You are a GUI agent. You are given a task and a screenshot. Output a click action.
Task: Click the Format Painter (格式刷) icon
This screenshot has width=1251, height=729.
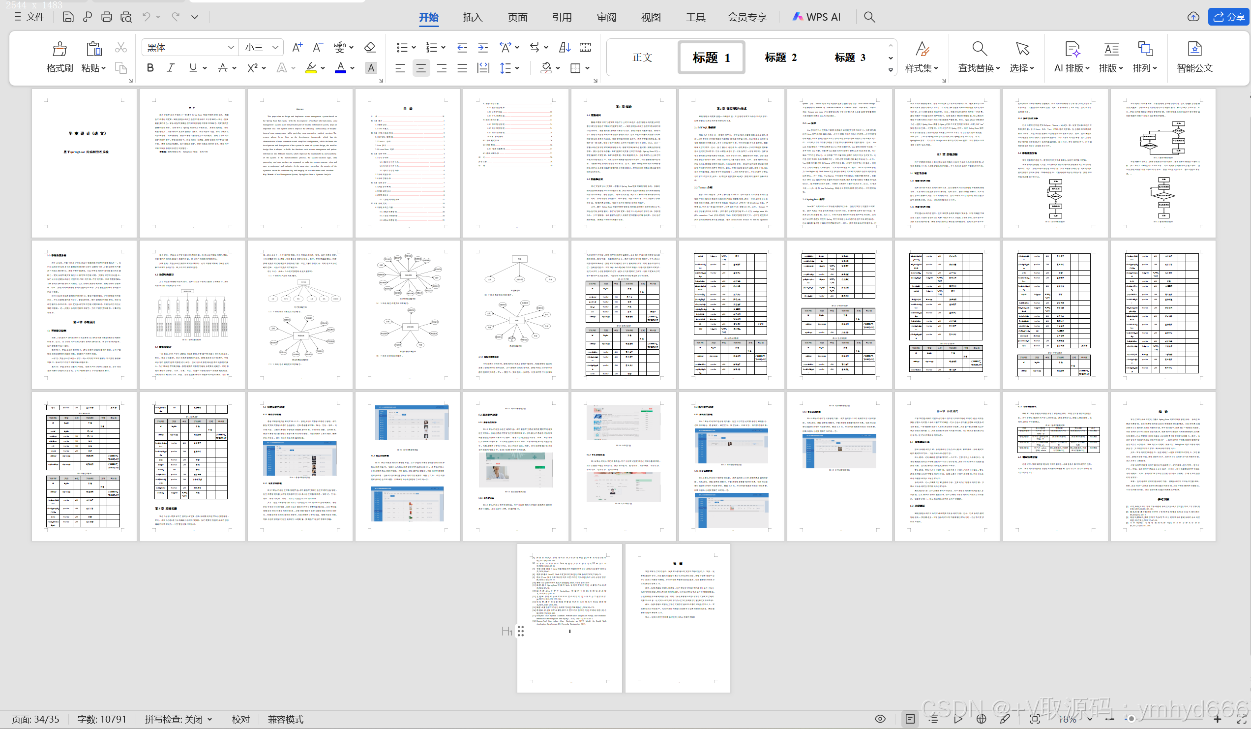tap(60, 49)
